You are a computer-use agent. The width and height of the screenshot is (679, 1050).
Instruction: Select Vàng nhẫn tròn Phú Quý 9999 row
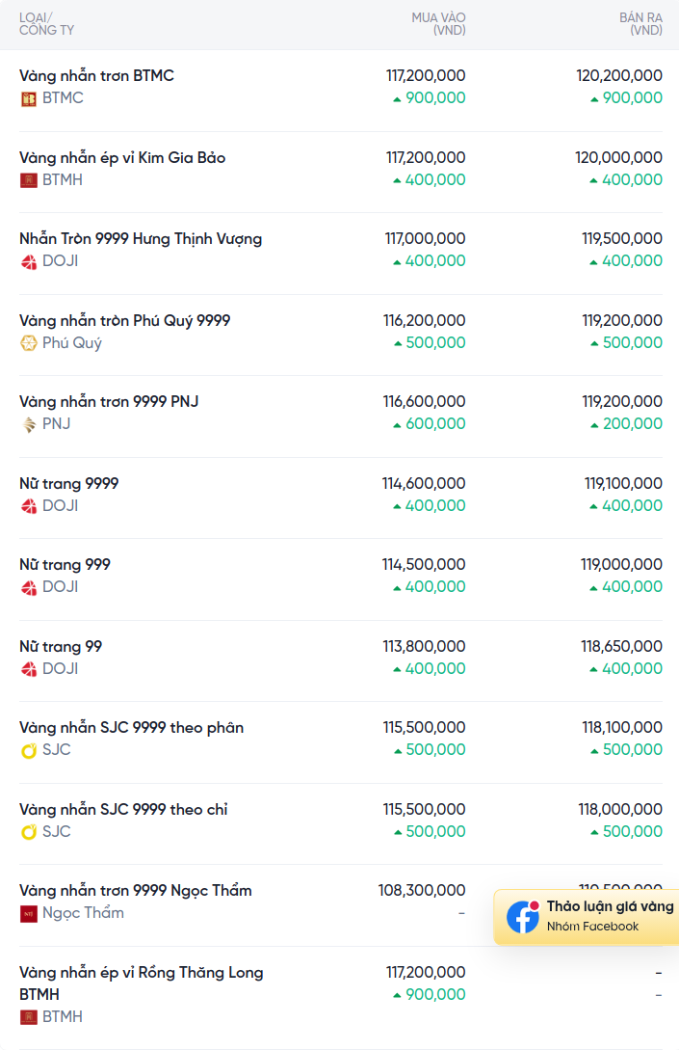124,320
